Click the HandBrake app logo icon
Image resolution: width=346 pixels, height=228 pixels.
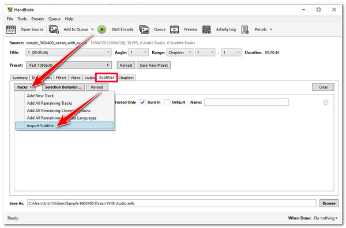click(x=10, y=10)
